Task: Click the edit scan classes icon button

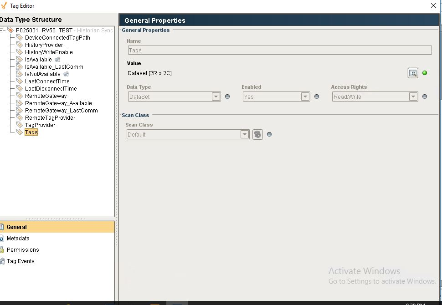Action: (x=257, y=134)
